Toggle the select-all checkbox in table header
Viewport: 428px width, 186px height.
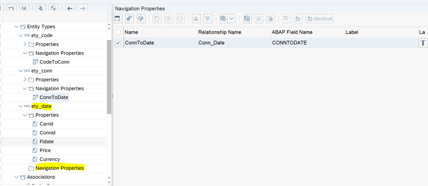pyautogui.click(x=118, y=32)
